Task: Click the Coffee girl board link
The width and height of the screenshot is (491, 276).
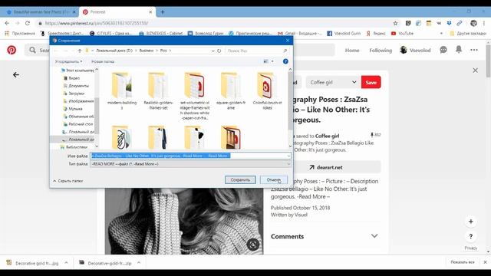Action: click(x=328, y=136)
